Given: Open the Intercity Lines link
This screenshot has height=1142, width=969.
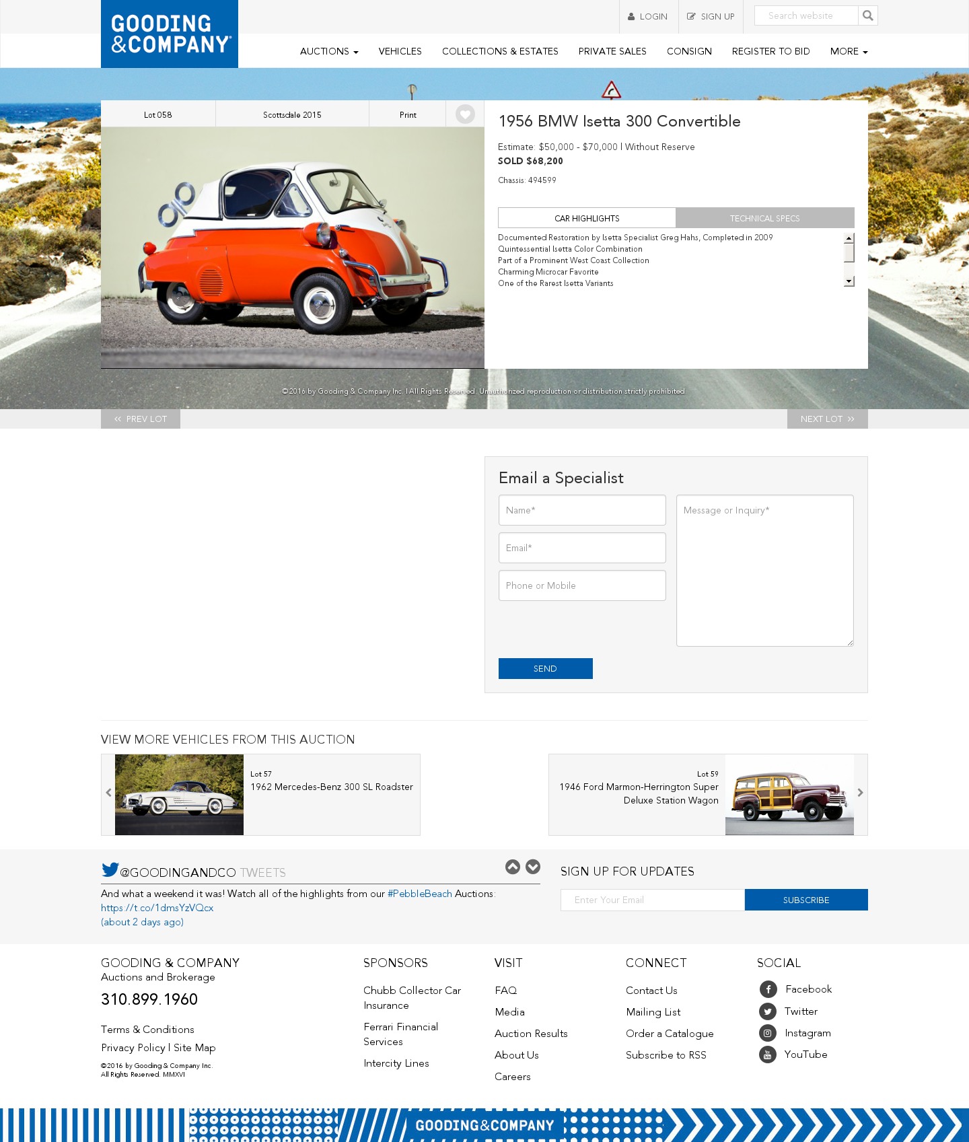Looking at the screenshot, I should pyautogui.click(x=396, y=1063).
